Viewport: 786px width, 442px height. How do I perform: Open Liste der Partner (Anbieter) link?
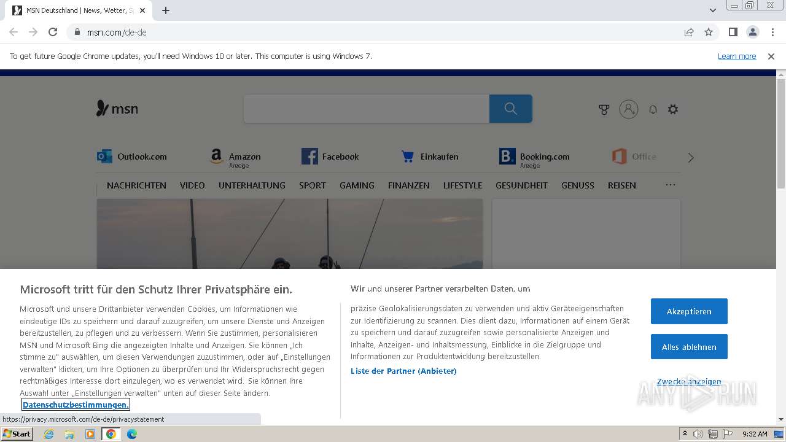(403, 371)
